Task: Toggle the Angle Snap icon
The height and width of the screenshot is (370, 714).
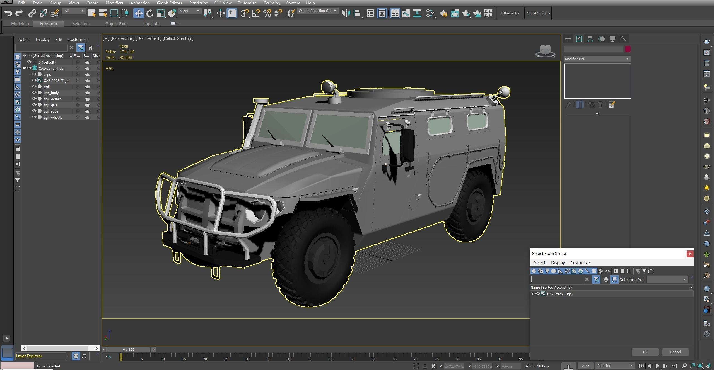Action: tap(256, 13)
